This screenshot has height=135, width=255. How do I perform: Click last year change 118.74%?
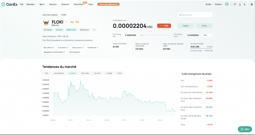(x=209, y=116)
